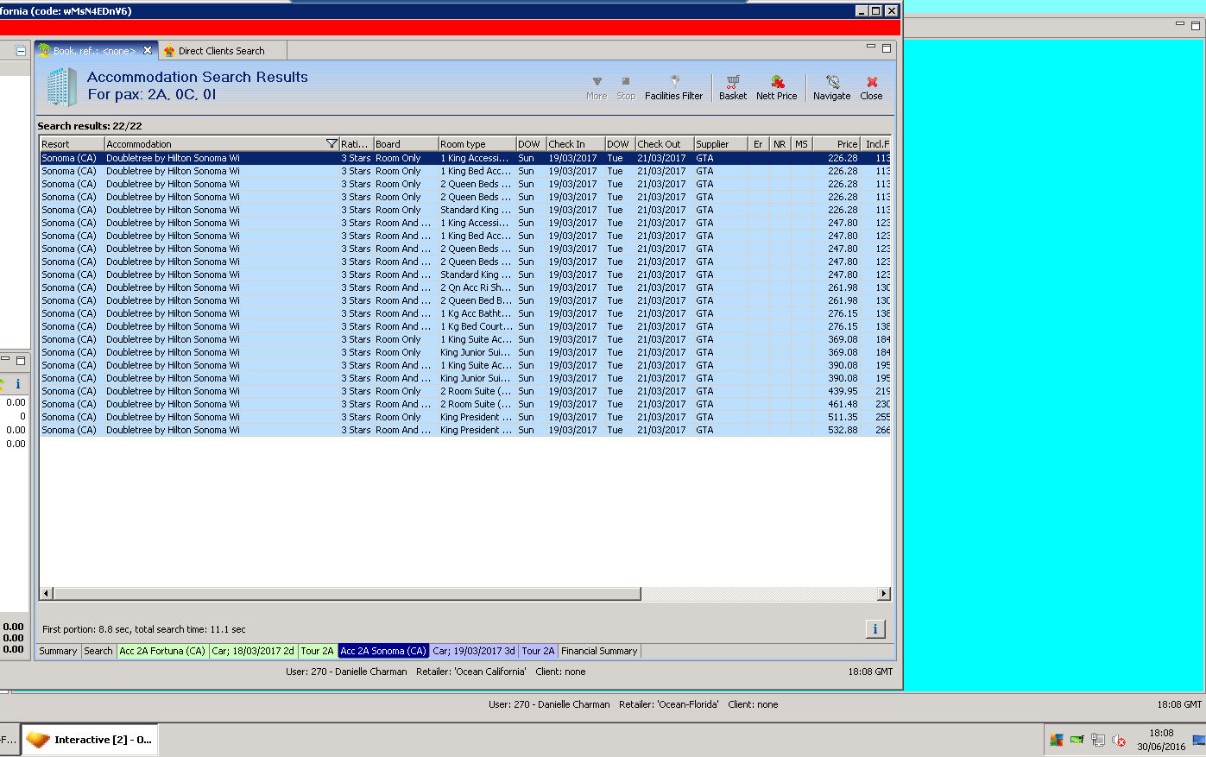
Task: Click the green network card tray icon
Action: [x=1077, y=740]
